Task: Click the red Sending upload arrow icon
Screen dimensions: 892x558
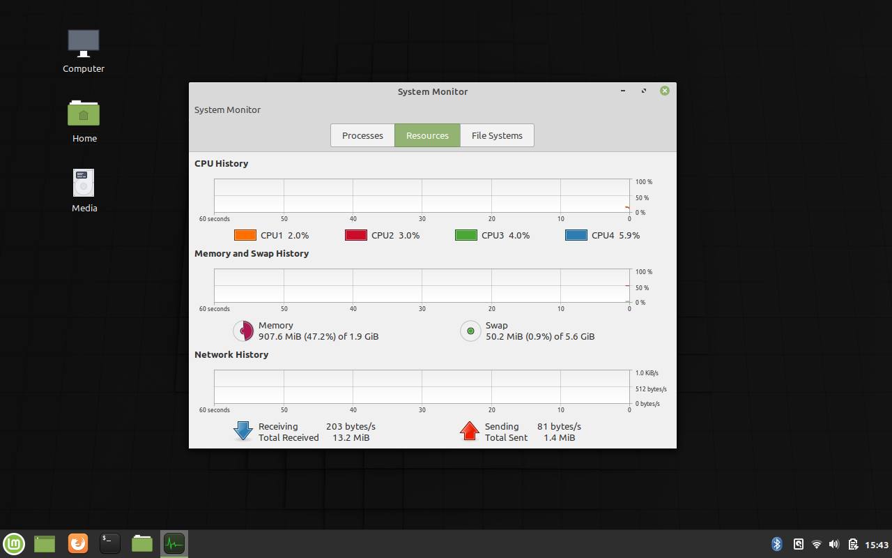Action: pyautogui.click(x=469, y=431)
